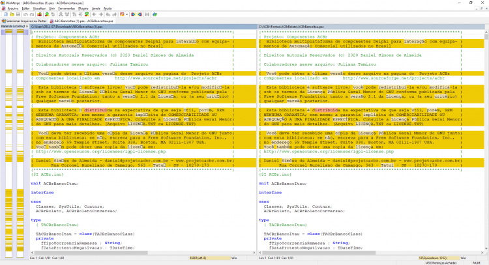Screen dimensions: 489x265
Task: Open the Arquivo menu
Action: tap(13, 8)
